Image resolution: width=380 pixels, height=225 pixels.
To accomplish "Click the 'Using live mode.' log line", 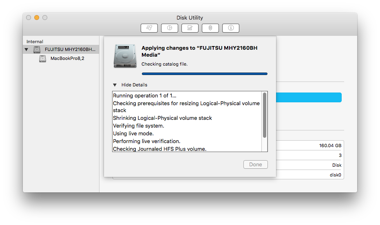I will coord(133,133).
